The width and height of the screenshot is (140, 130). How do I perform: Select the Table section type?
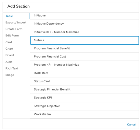9,16
